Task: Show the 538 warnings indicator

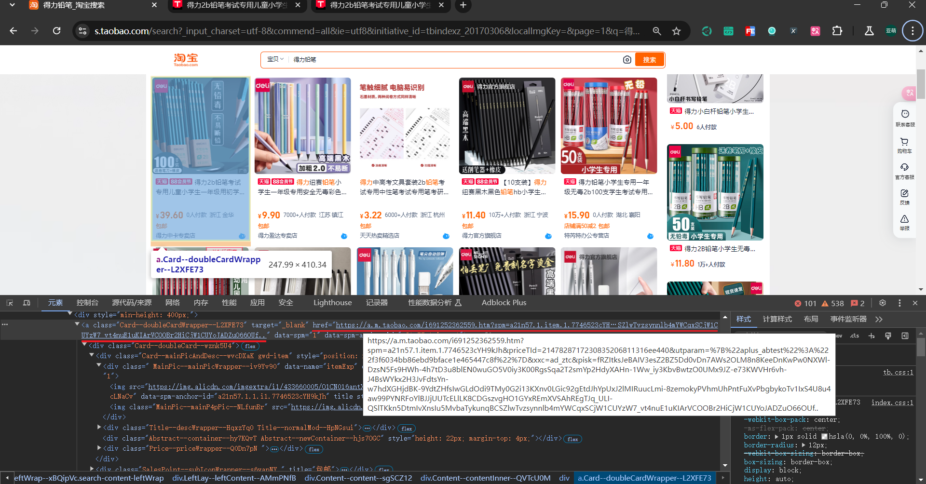Action: coord(833,303)
